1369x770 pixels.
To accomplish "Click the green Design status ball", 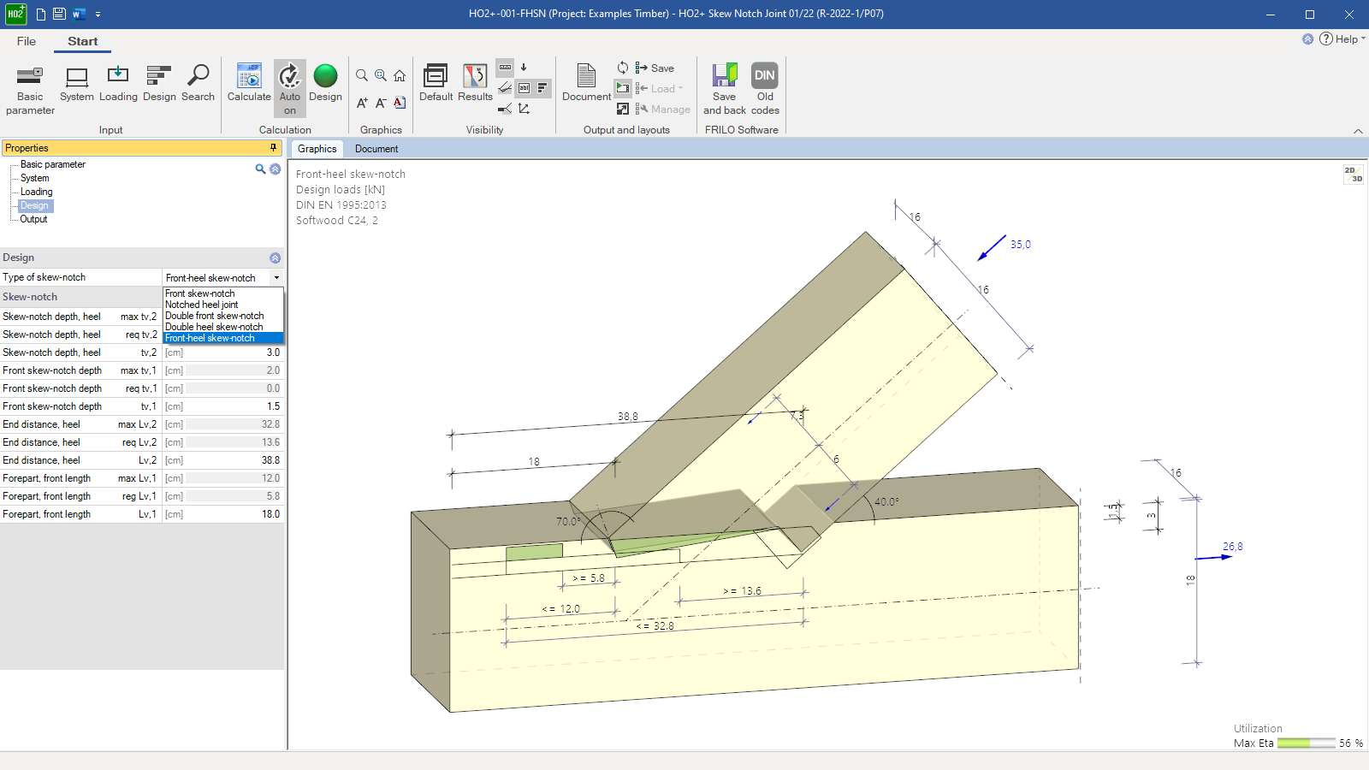I will coord(325,84).
